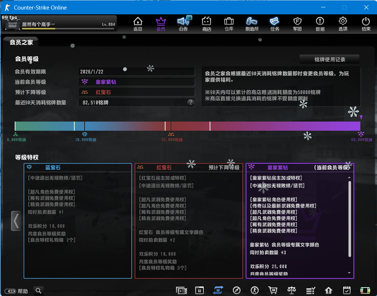Select the 会员之家 tab

[21, 42]
